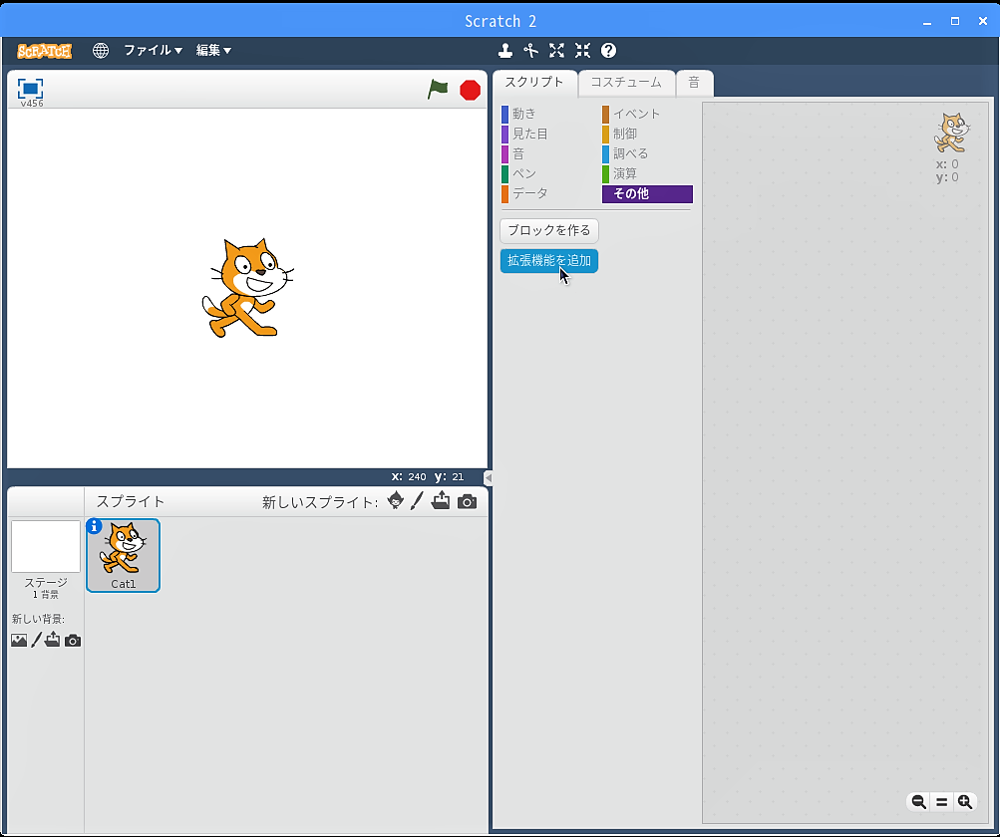Click the 拡張機能を追加 button
Viewport: 1000px width, 837px height.
(549, 261)
